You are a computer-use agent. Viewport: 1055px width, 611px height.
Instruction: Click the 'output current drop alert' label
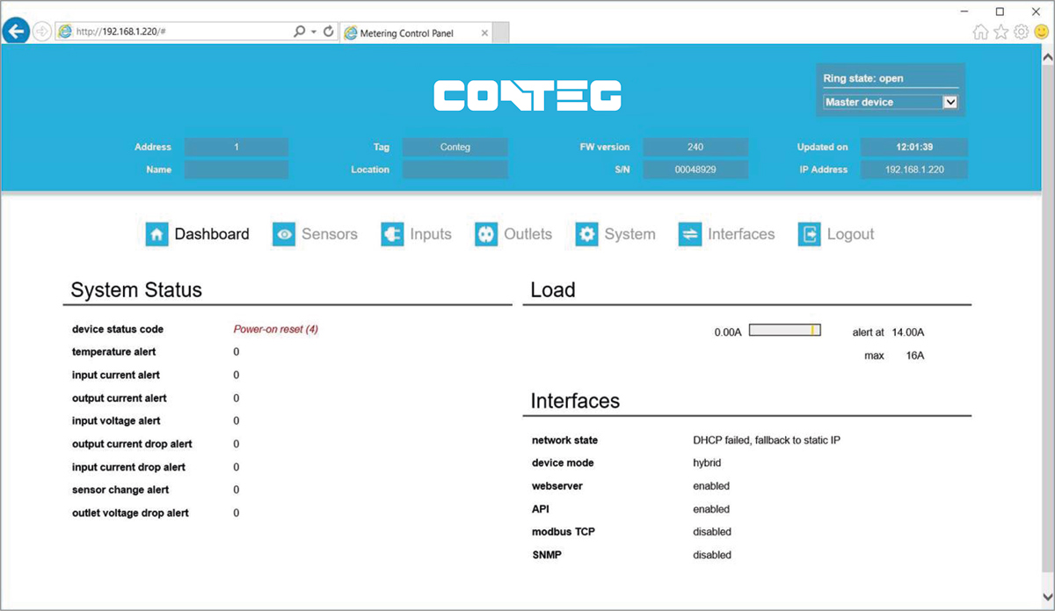point(132,444)
